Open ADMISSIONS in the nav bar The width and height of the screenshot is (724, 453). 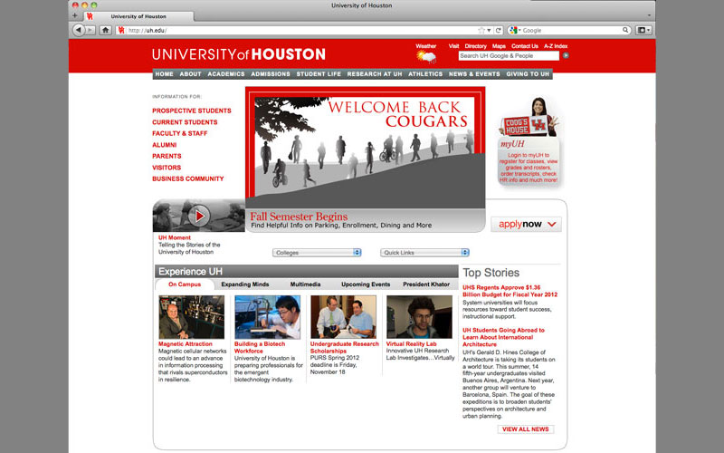(x=271, y=74)
